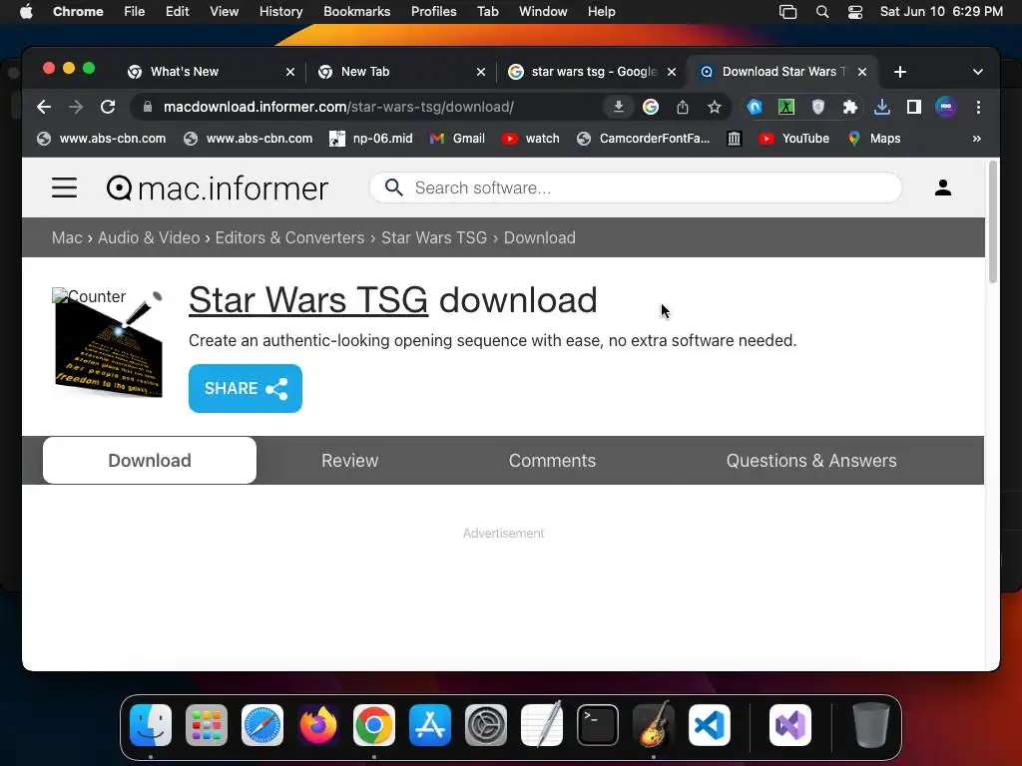1022x766 pixels.
Task: Click the mac.informer logo
Action: point(217,189)
